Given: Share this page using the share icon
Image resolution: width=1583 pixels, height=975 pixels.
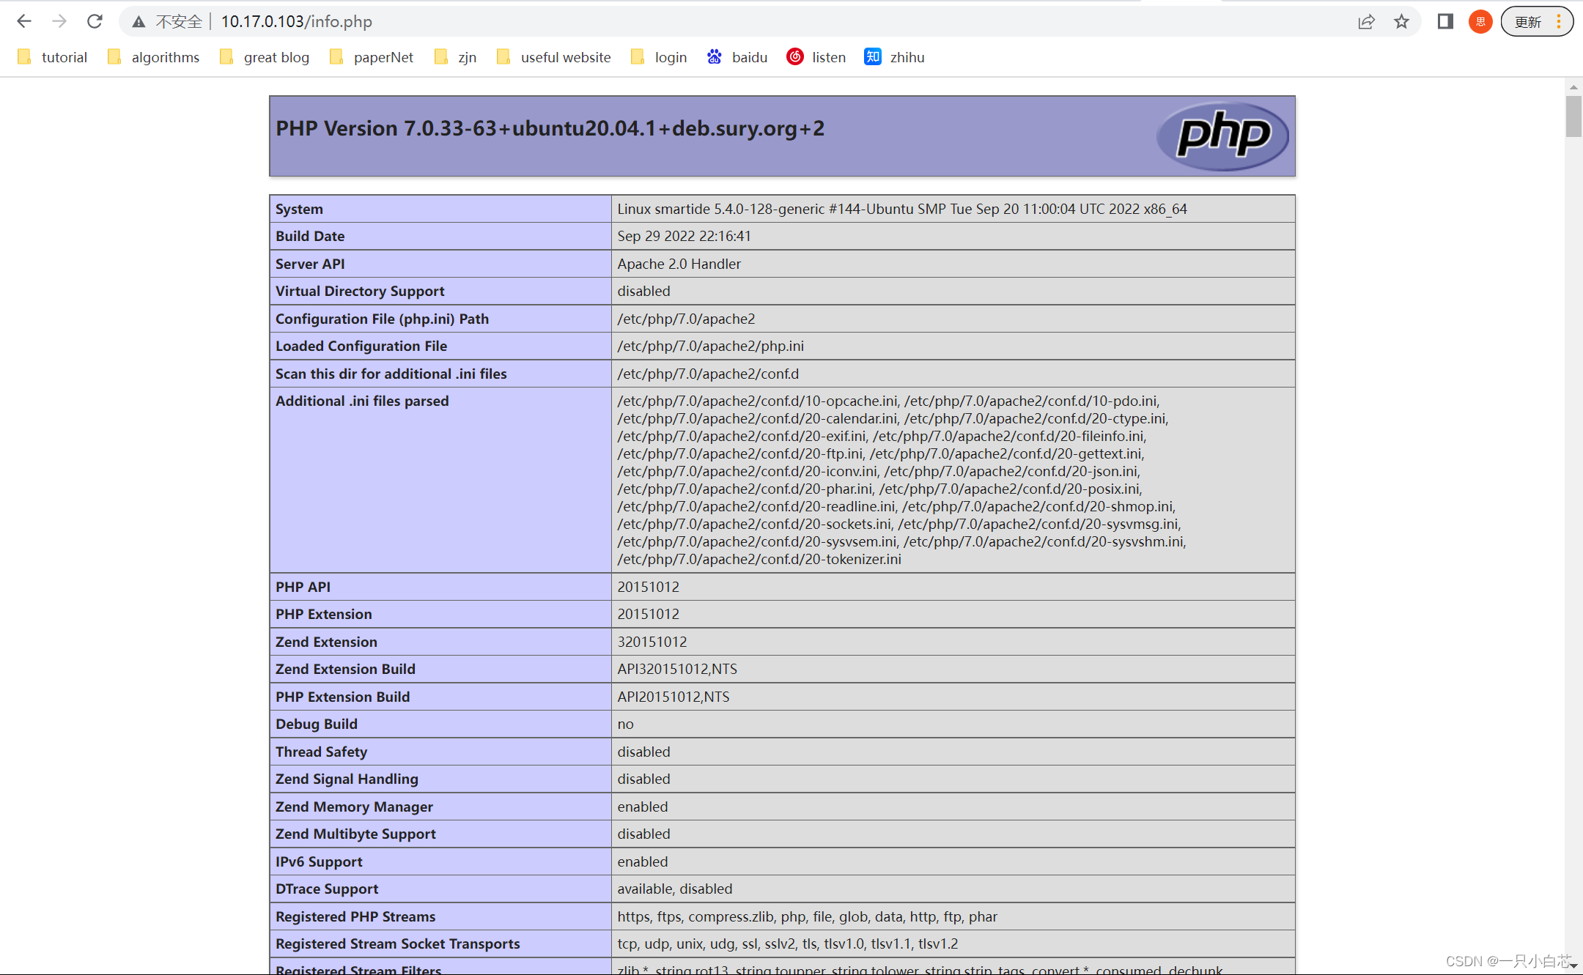Looking at the screenshot, I should coord(1366,22).
